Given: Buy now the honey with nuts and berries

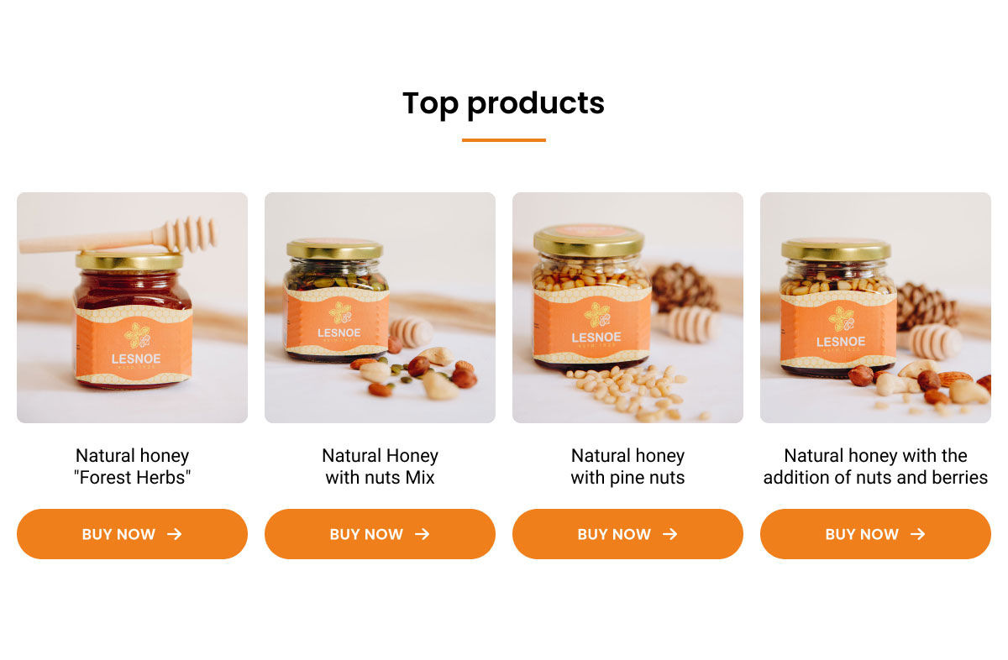Looking at the screenshot, I should (x=875, y=534).
